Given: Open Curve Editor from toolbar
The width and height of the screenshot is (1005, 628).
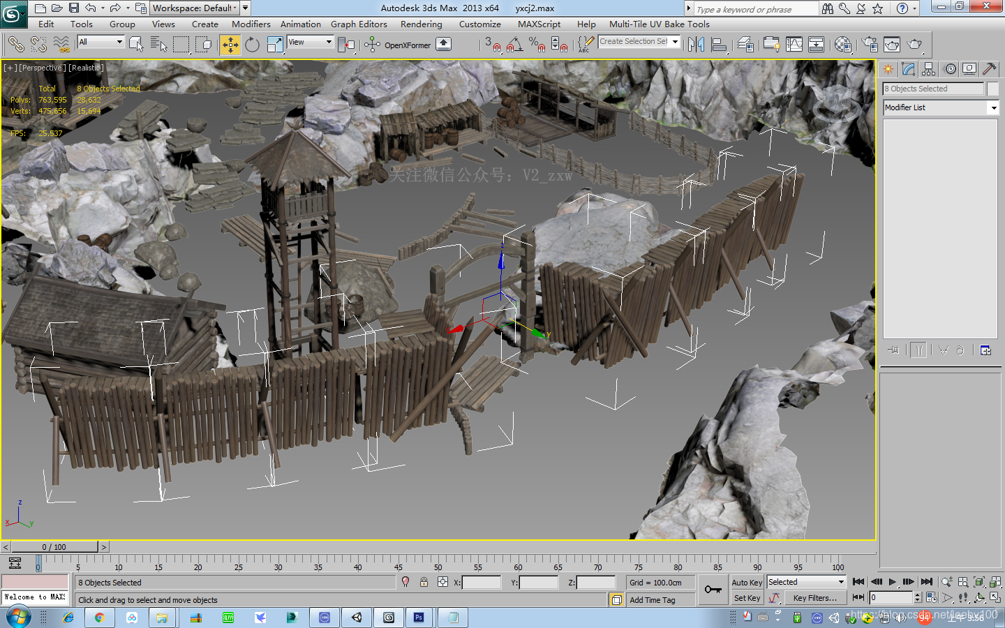Looking at the screenshot, I should click(x=794, y=45).
